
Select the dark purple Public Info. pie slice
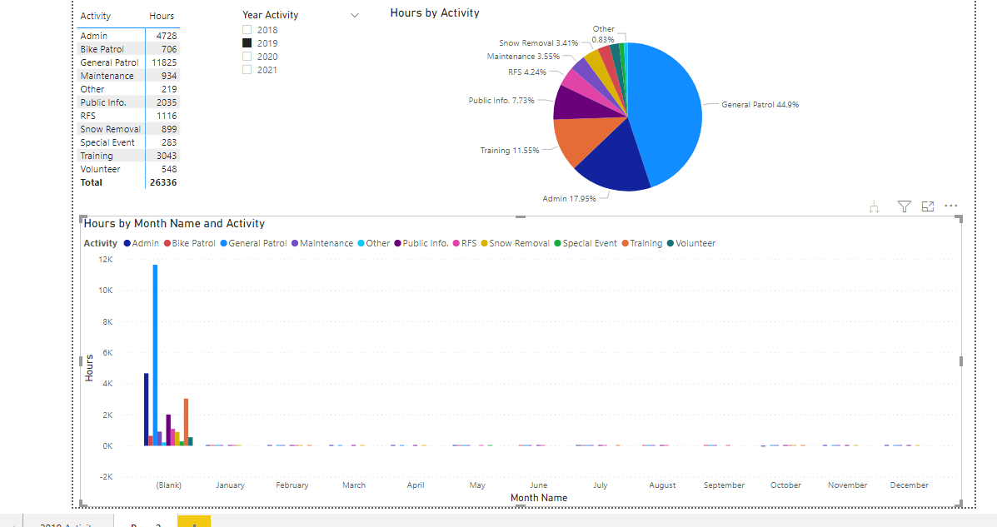(582, 105)
